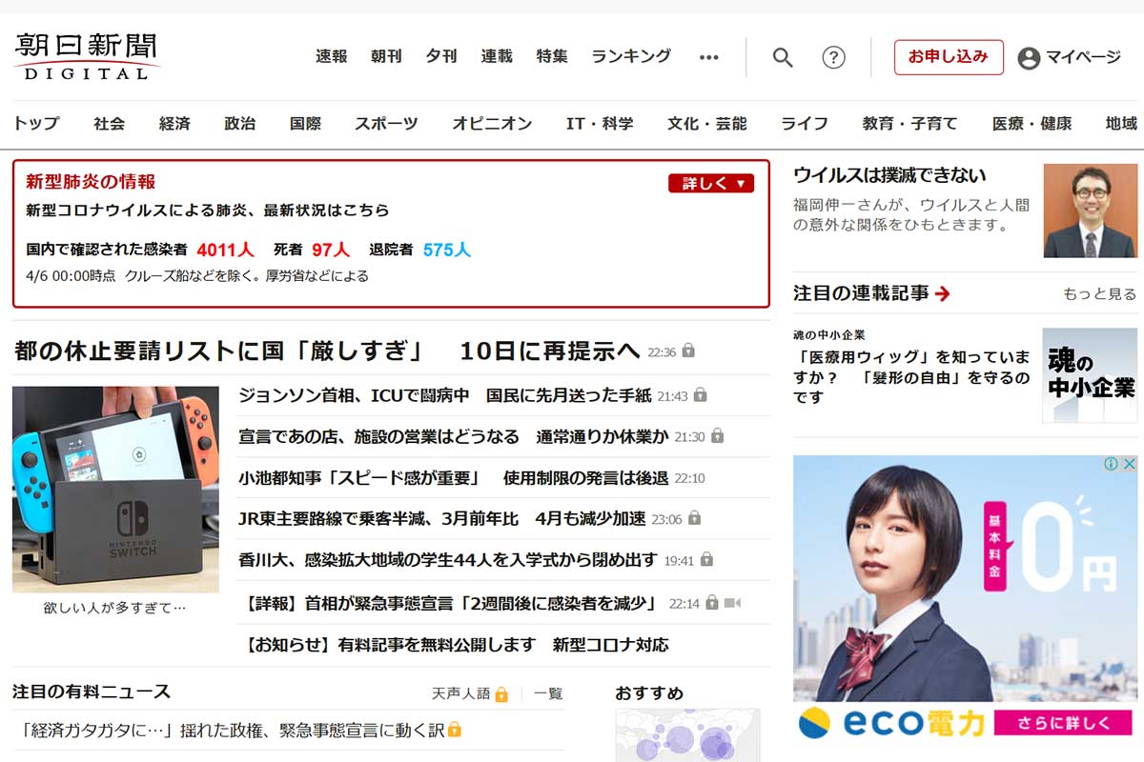Click the Asahi Shimbun Digital logo
The image size is (1144, 762).
87,57
